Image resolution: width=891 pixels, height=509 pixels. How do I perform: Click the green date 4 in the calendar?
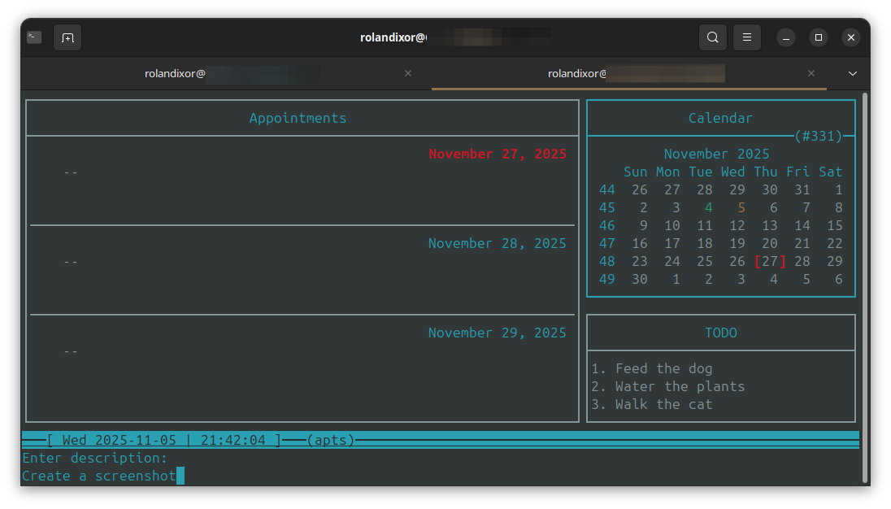tap(708, 207)
